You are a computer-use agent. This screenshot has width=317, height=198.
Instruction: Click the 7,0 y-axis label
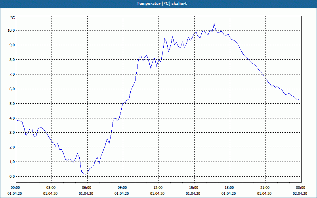coord(12,74)
